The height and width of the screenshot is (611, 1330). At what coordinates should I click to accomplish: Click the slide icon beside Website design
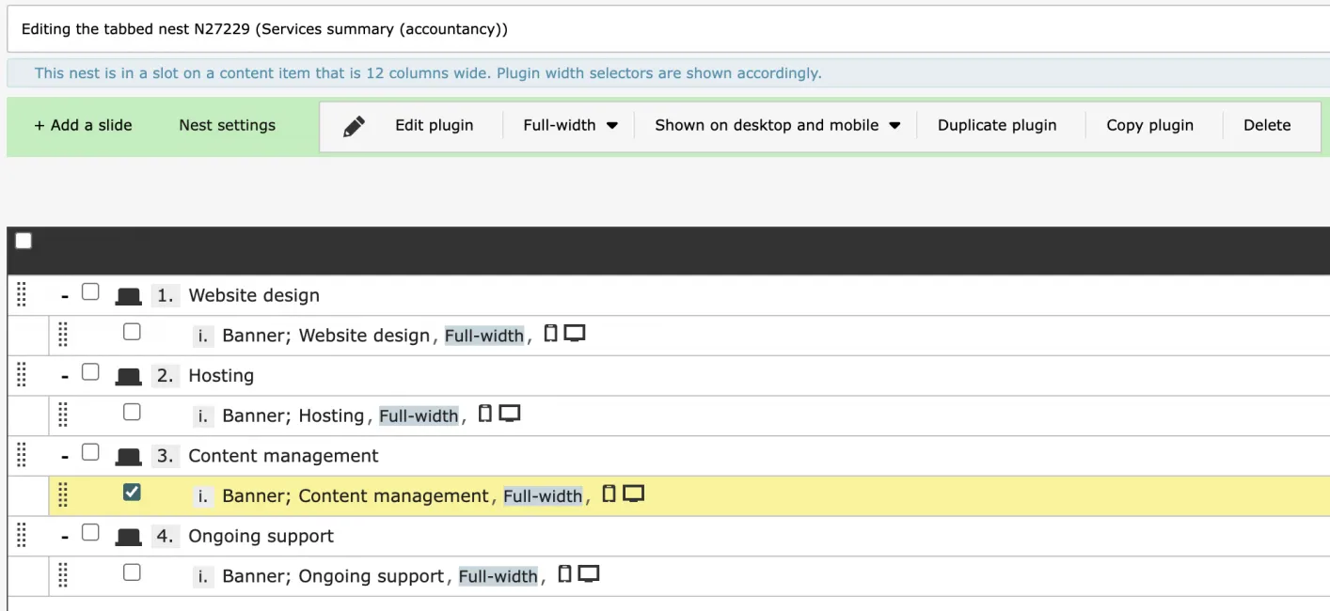coord(130,294)
